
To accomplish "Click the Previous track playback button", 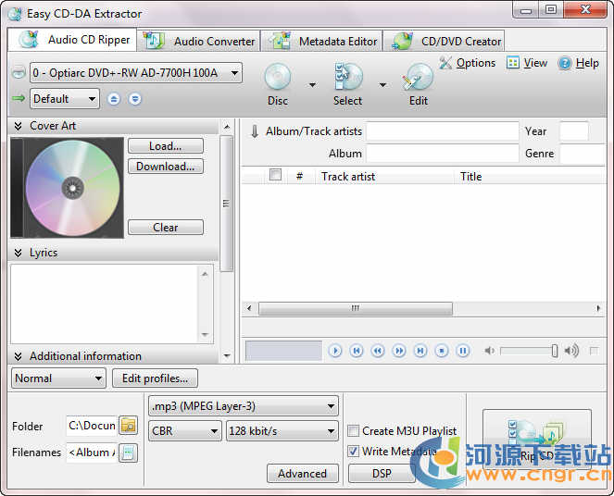I will (x=357, y=351).
